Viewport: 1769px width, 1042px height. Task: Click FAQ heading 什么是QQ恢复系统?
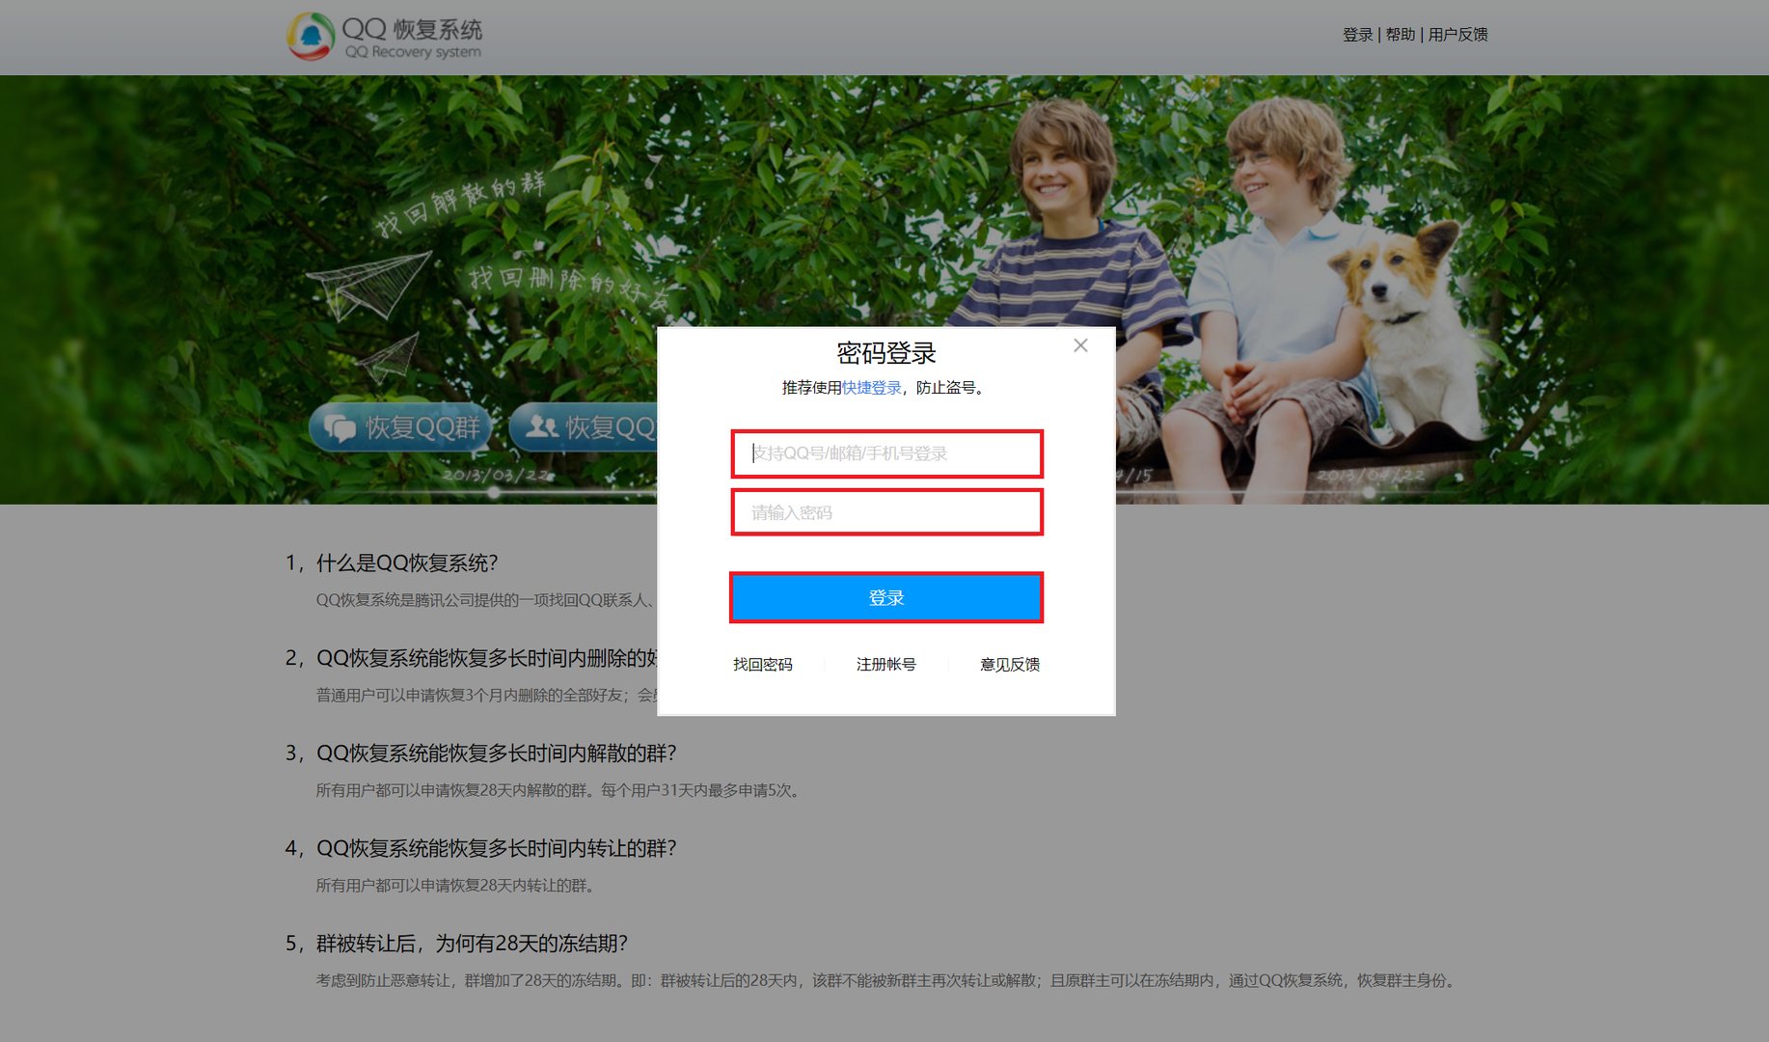[x=406, y=563]
